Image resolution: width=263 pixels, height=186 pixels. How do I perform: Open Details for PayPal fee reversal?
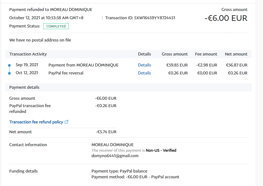tap(144, 73)
